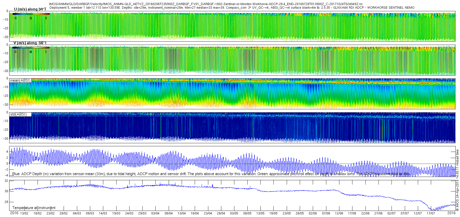Screen dimensions: 460x217
Task: Click the '18/05' date tick label
Action: [273, 213]
